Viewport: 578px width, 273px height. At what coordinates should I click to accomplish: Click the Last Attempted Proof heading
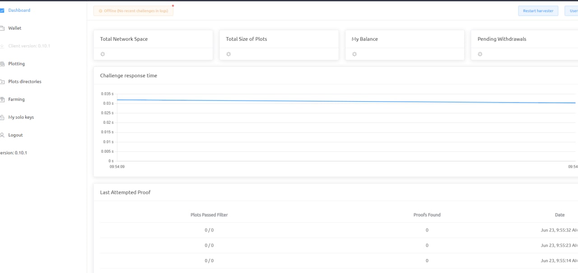click(125, 193)
